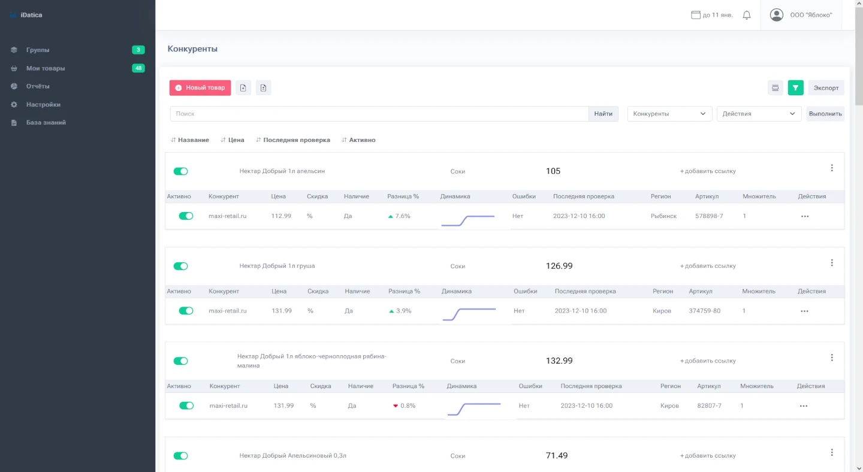863x472 pixels.
Task: Click article number 578898-7
Action: click(709, 216)
